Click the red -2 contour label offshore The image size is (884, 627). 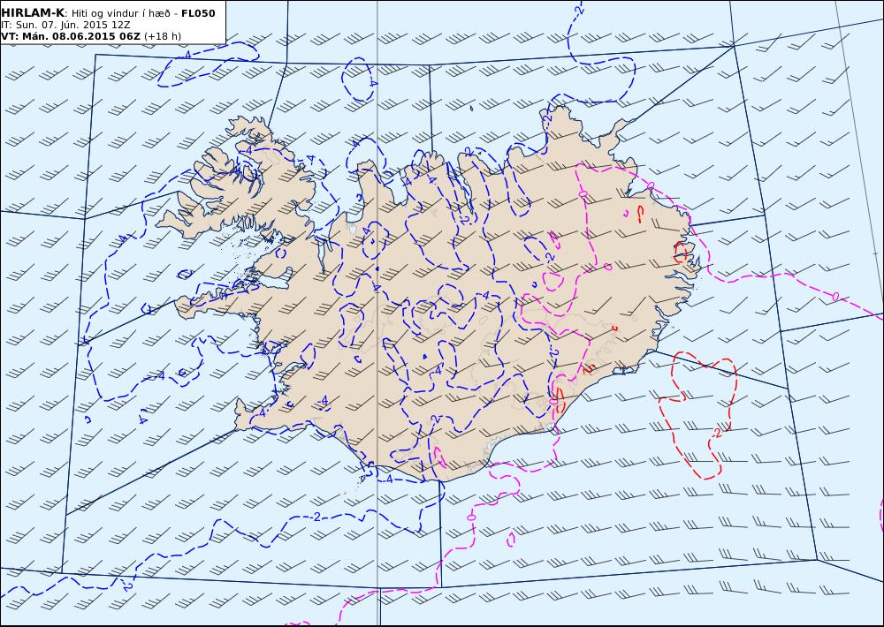(x=717, y=434)
